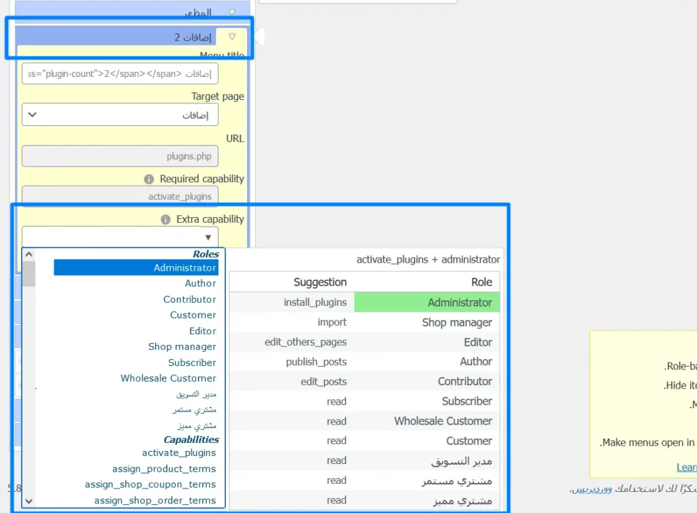
Task: Open the Target page dropdown
Action: pos(120,115)
